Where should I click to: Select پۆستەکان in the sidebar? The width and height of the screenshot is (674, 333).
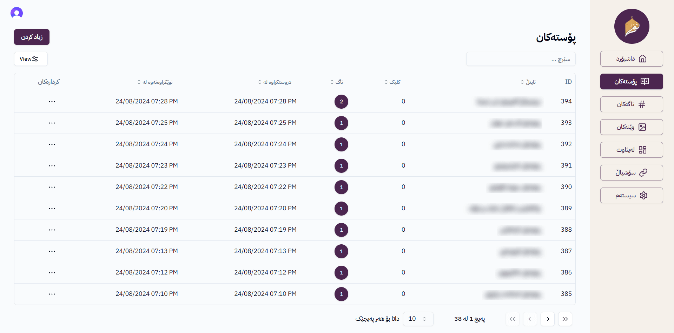pos(631,81)
